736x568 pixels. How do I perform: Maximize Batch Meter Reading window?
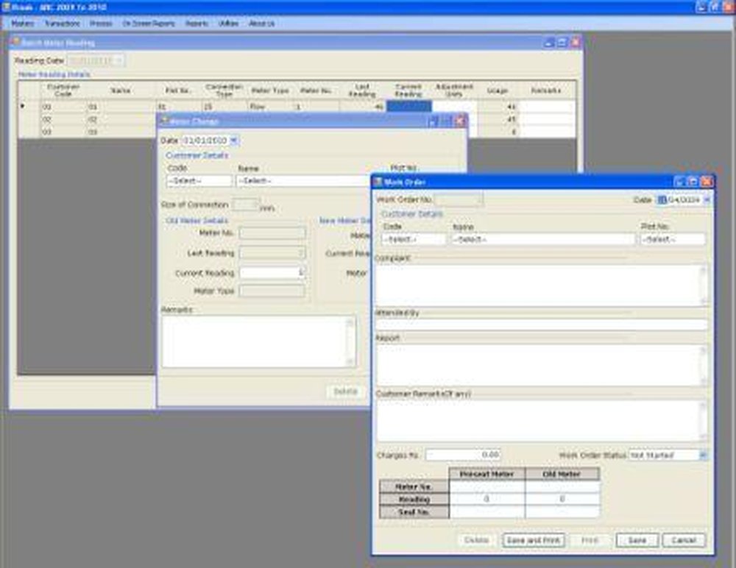(x=562, y=43)
